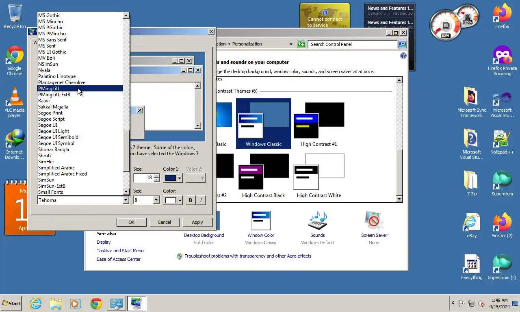Open Recycle Bin desktop icon
520x312 pixels.
pos(15,16)
